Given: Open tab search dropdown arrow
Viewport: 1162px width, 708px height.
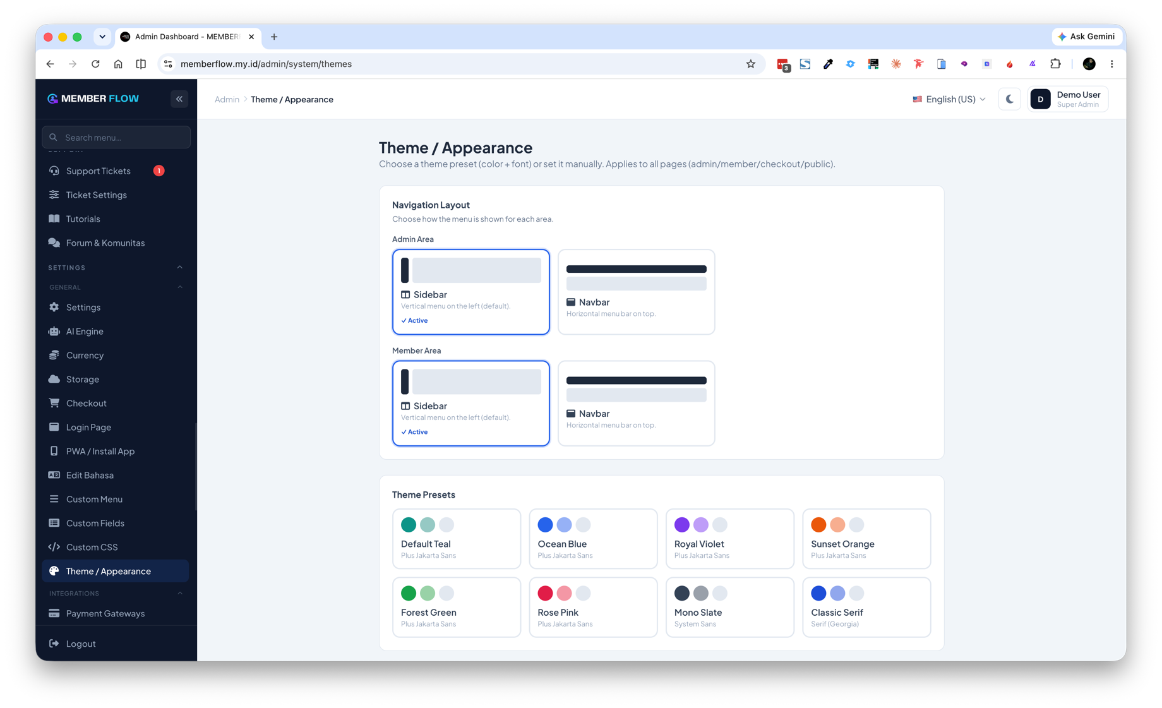Looking at the screenshot, I should coord(102,37).
